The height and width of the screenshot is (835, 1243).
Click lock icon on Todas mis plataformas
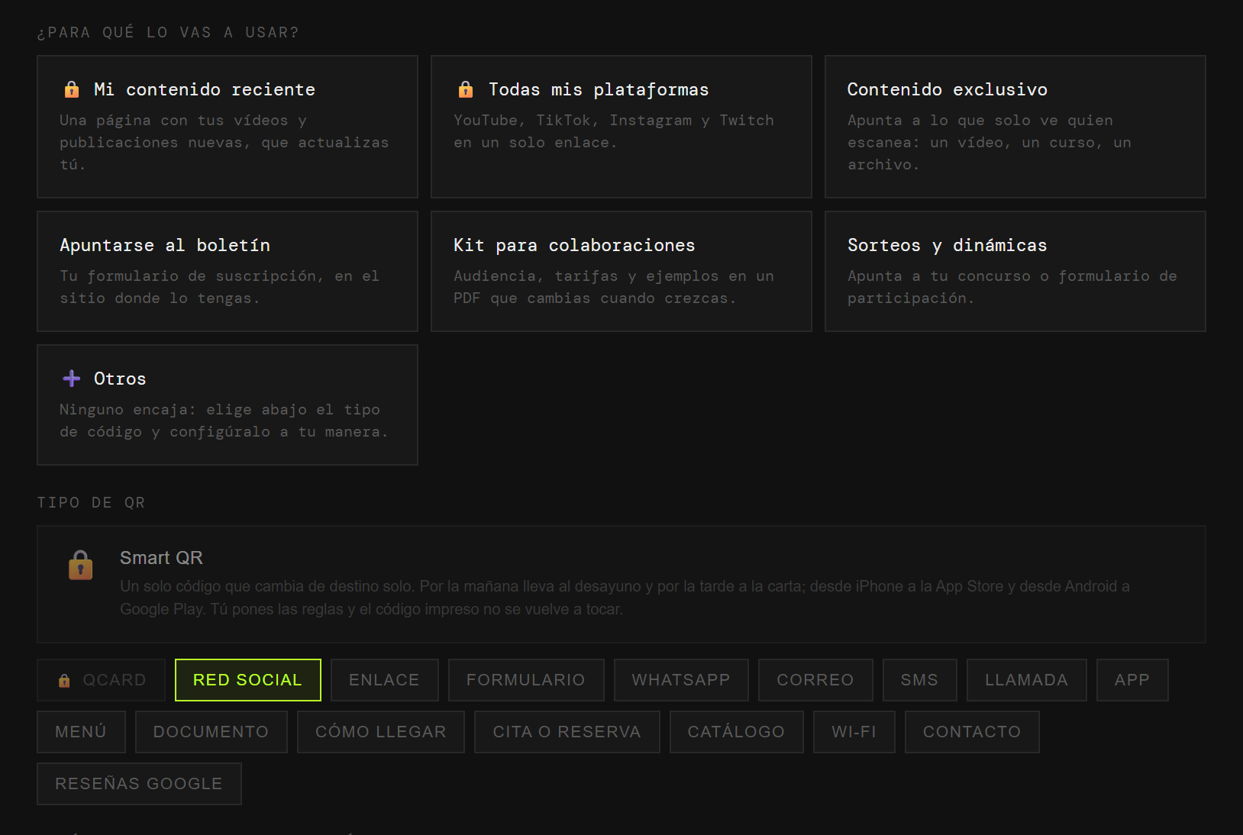pos(466,89)
